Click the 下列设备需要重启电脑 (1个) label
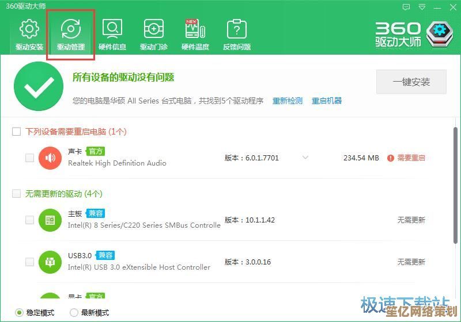This screenshot has height=322, width=461. coord(76,132)
